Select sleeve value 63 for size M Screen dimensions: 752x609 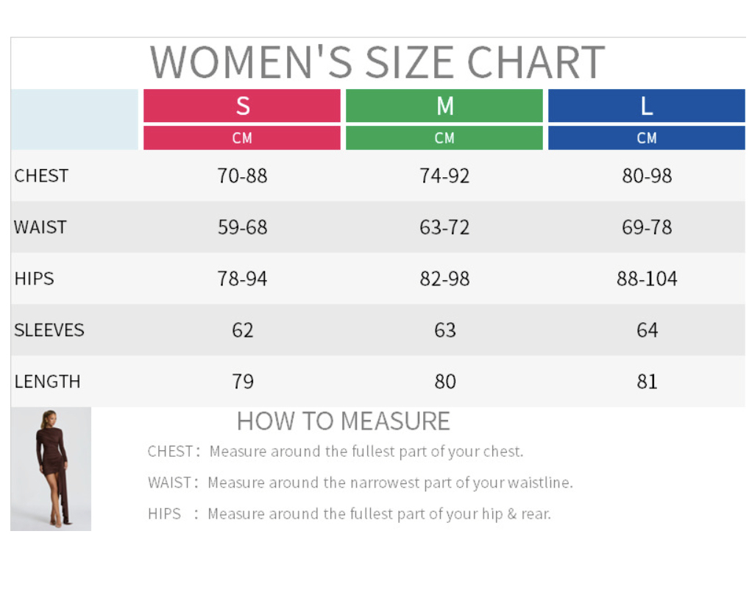pyautogui.click(x=444, y=330)
